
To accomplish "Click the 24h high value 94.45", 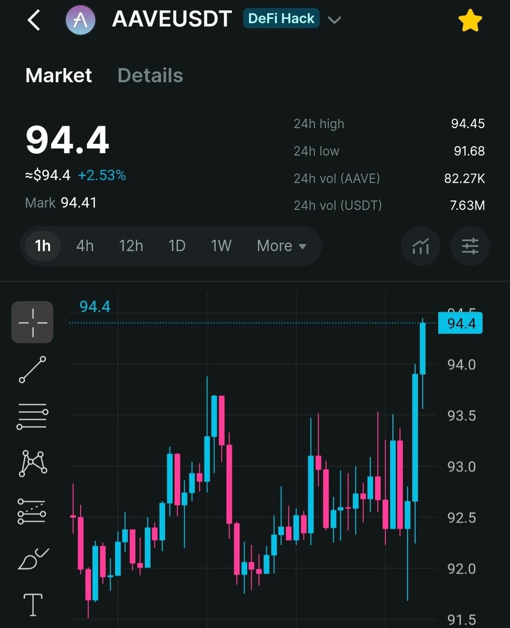I will click(x=468, y=124).
